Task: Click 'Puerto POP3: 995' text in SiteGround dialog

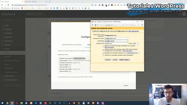Action: 65,67
